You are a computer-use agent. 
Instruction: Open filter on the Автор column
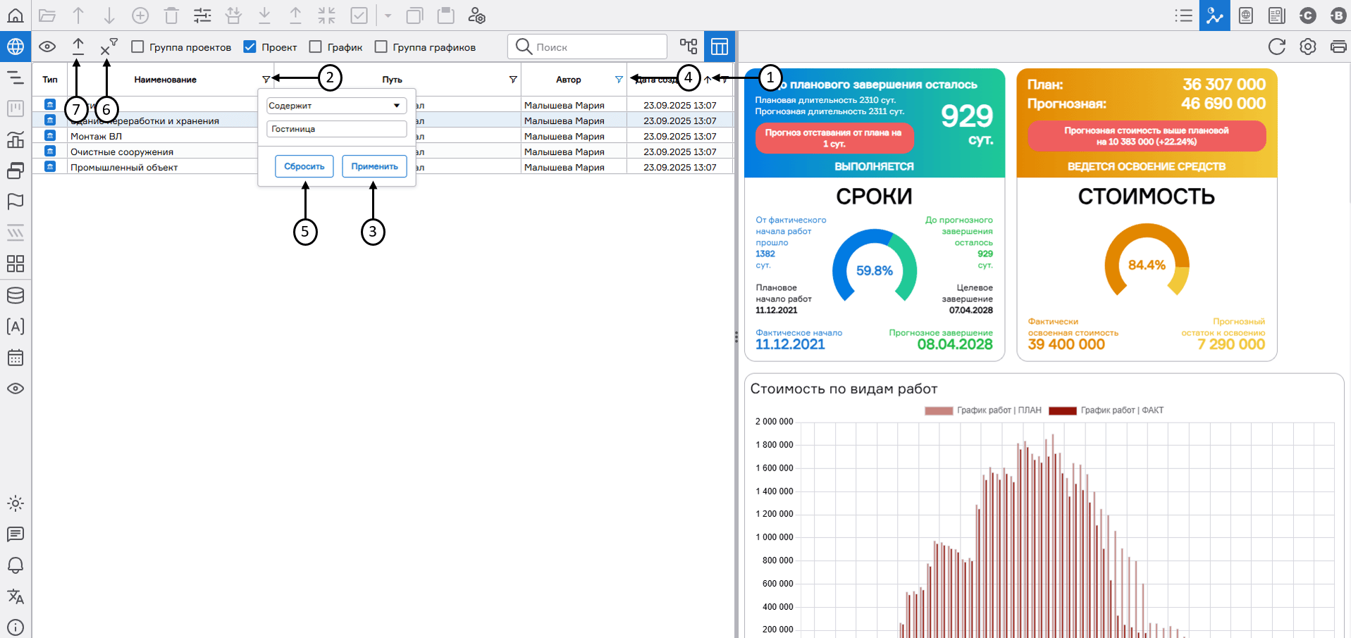pyautogui.click(x=619, y=80)
